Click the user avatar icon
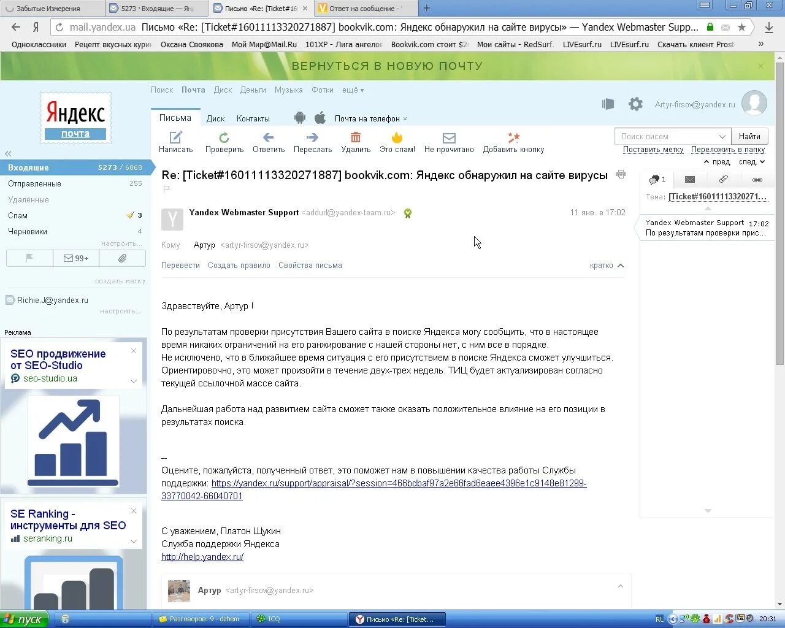785x628 pixels. [754, 103]
